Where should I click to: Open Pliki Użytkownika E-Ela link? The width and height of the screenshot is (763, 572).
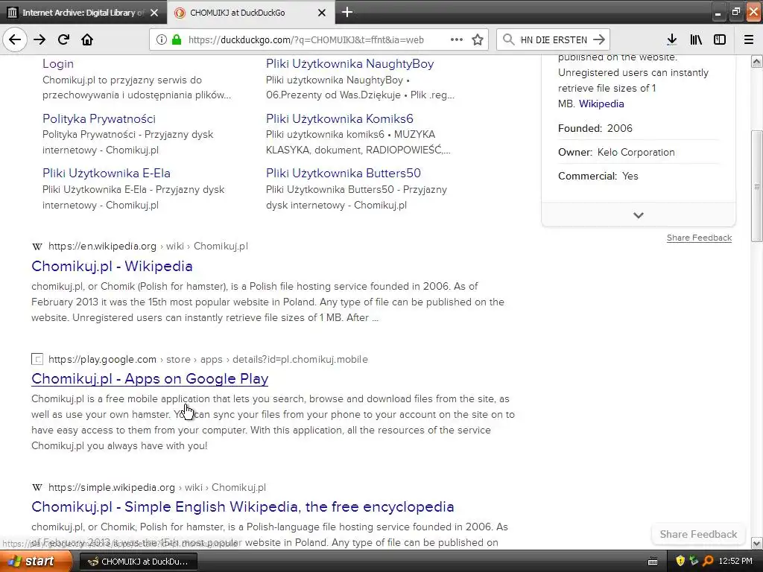tap(106, 173)
